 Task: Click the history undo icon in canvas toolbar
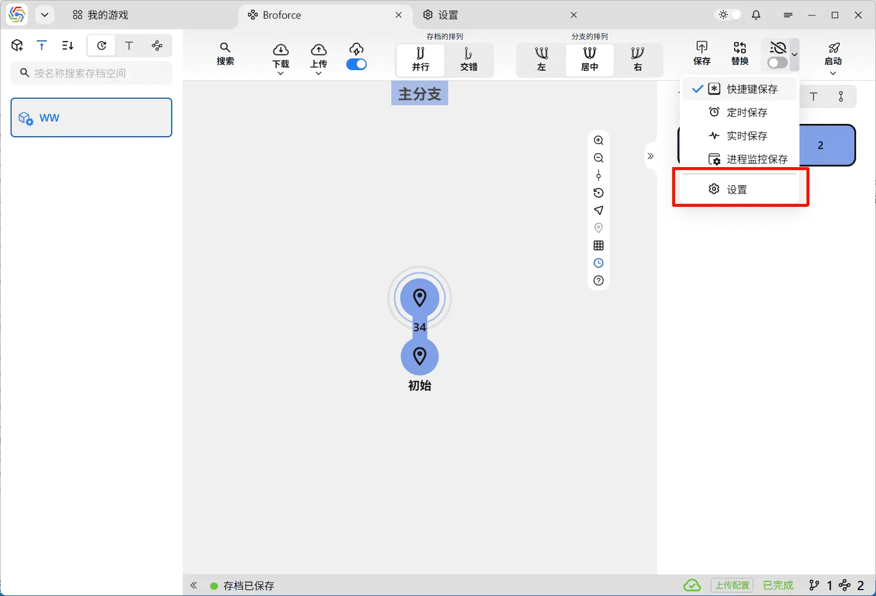tap(598, 193)
